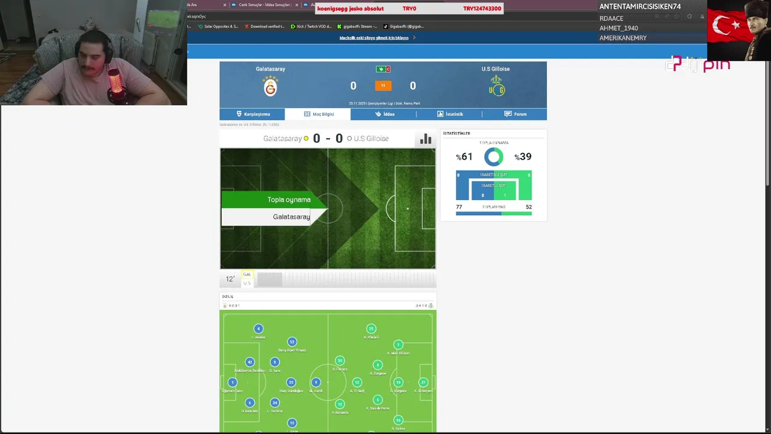Open the Karşılaştırma tab
Image resolution: width=771 pixels, height=434 pixels.
coord(252,114)
